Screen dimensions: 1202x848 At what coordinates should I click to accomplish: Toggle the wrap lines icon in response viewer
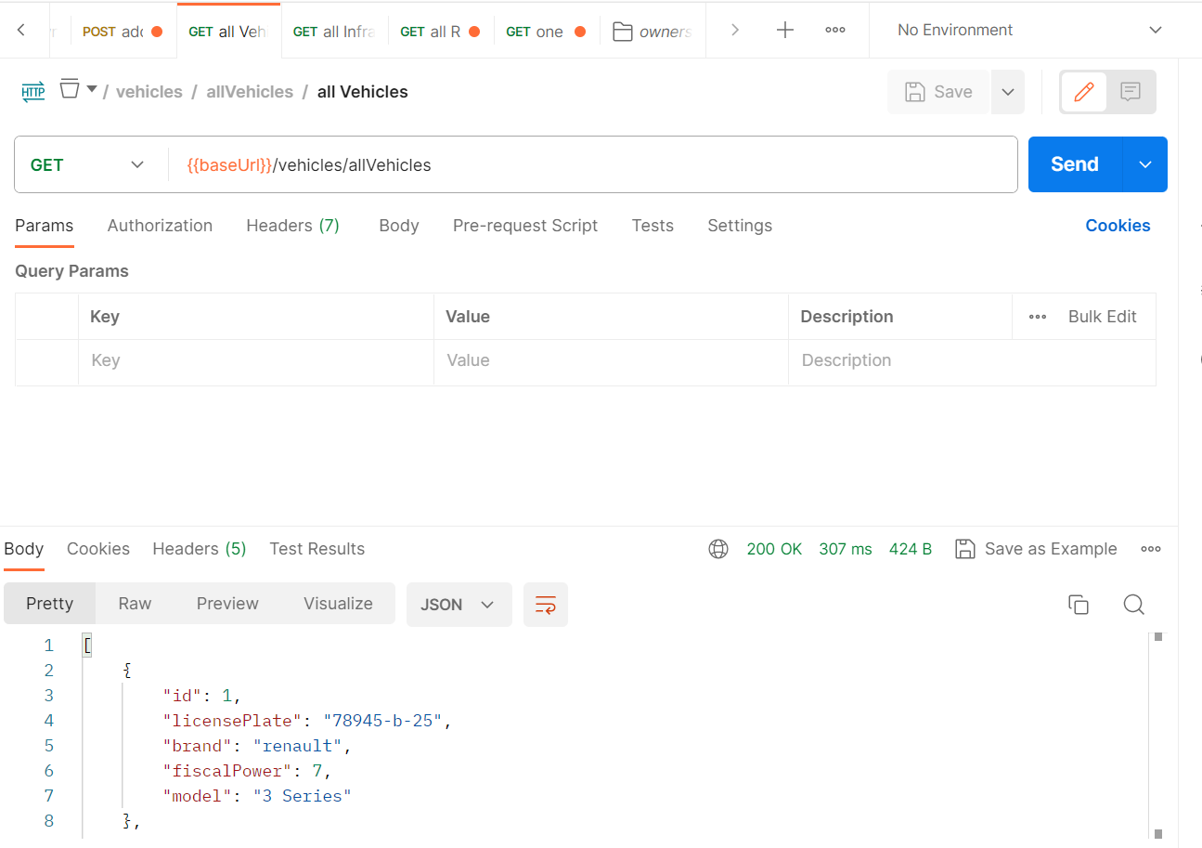[x=545, y=605]
